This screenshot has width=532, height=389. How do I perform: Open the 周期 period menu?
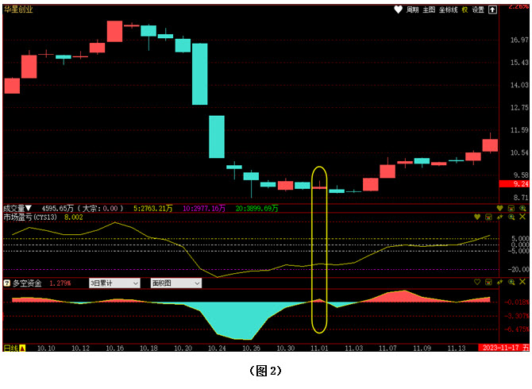(412, 10)
